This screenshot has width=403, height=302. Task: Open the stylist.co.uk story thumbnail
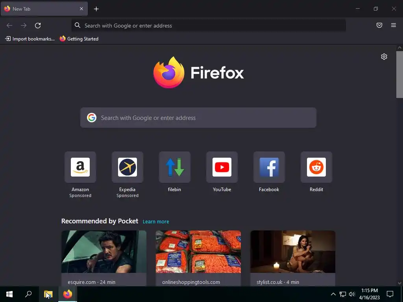click(x=293, y=252)
